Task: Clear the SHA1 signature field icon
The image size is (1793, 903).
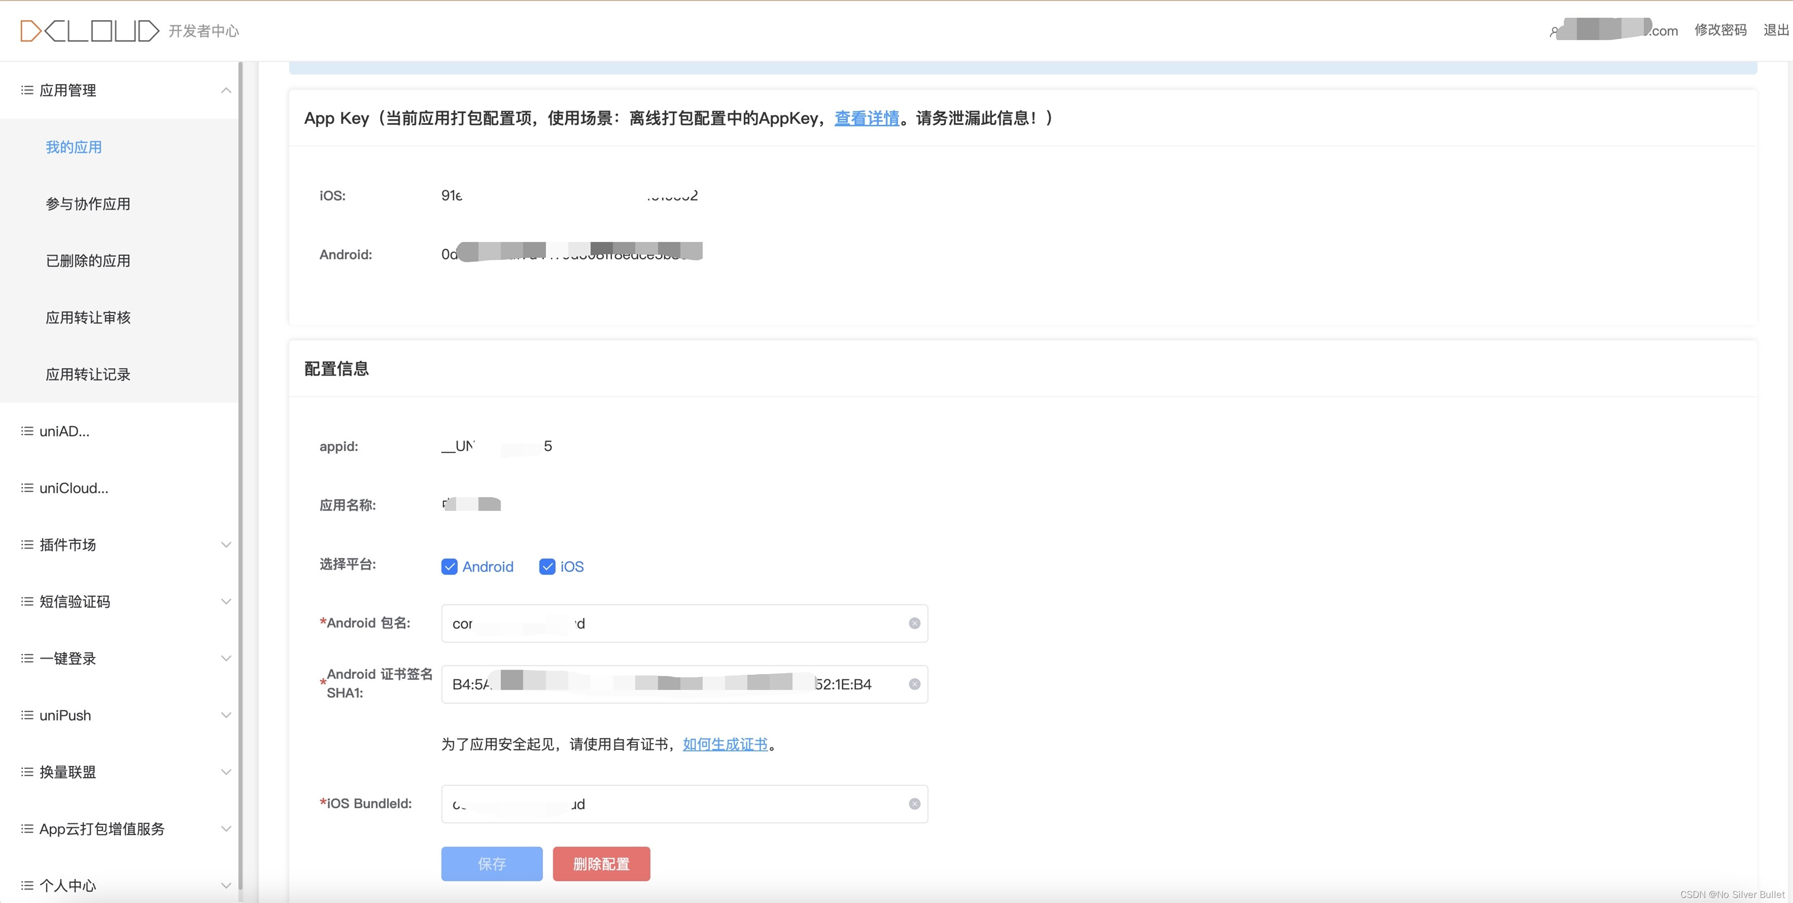Action: point(914,684)
